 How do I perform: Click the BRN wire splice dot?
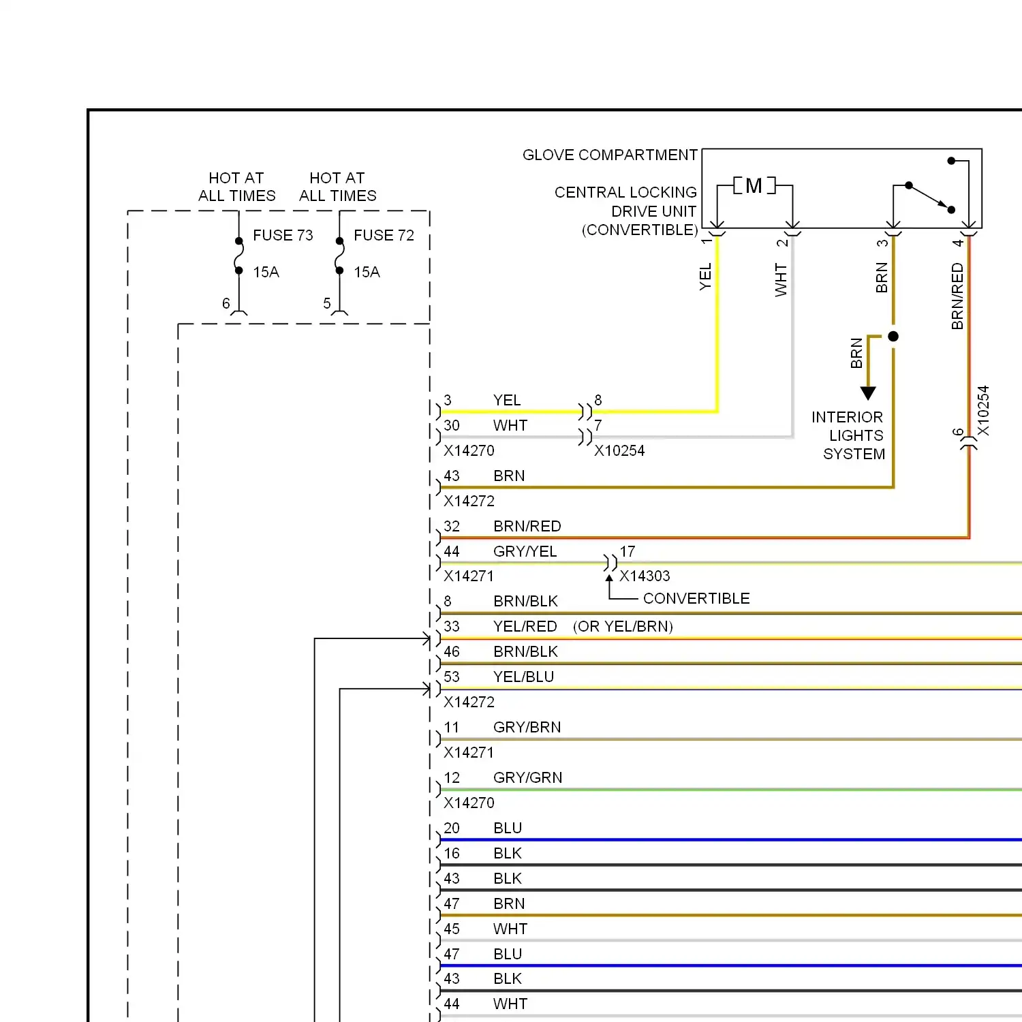click(x=893, y=336)
